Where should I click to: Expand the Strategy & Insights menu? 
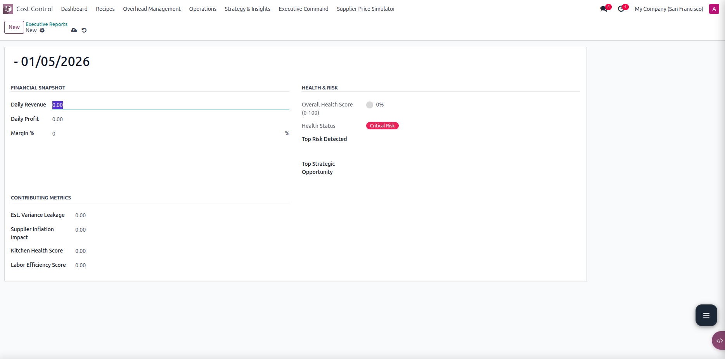click(247, 9)
